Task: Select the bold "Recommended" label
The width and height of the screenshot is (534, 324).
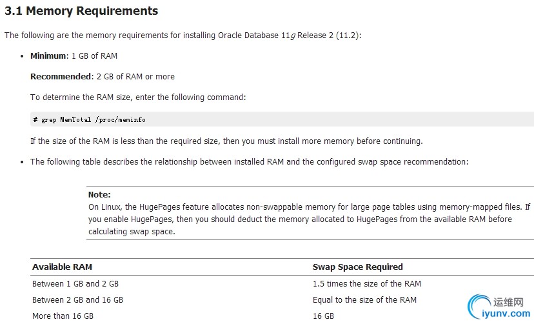Action: (x=61, y=77)
